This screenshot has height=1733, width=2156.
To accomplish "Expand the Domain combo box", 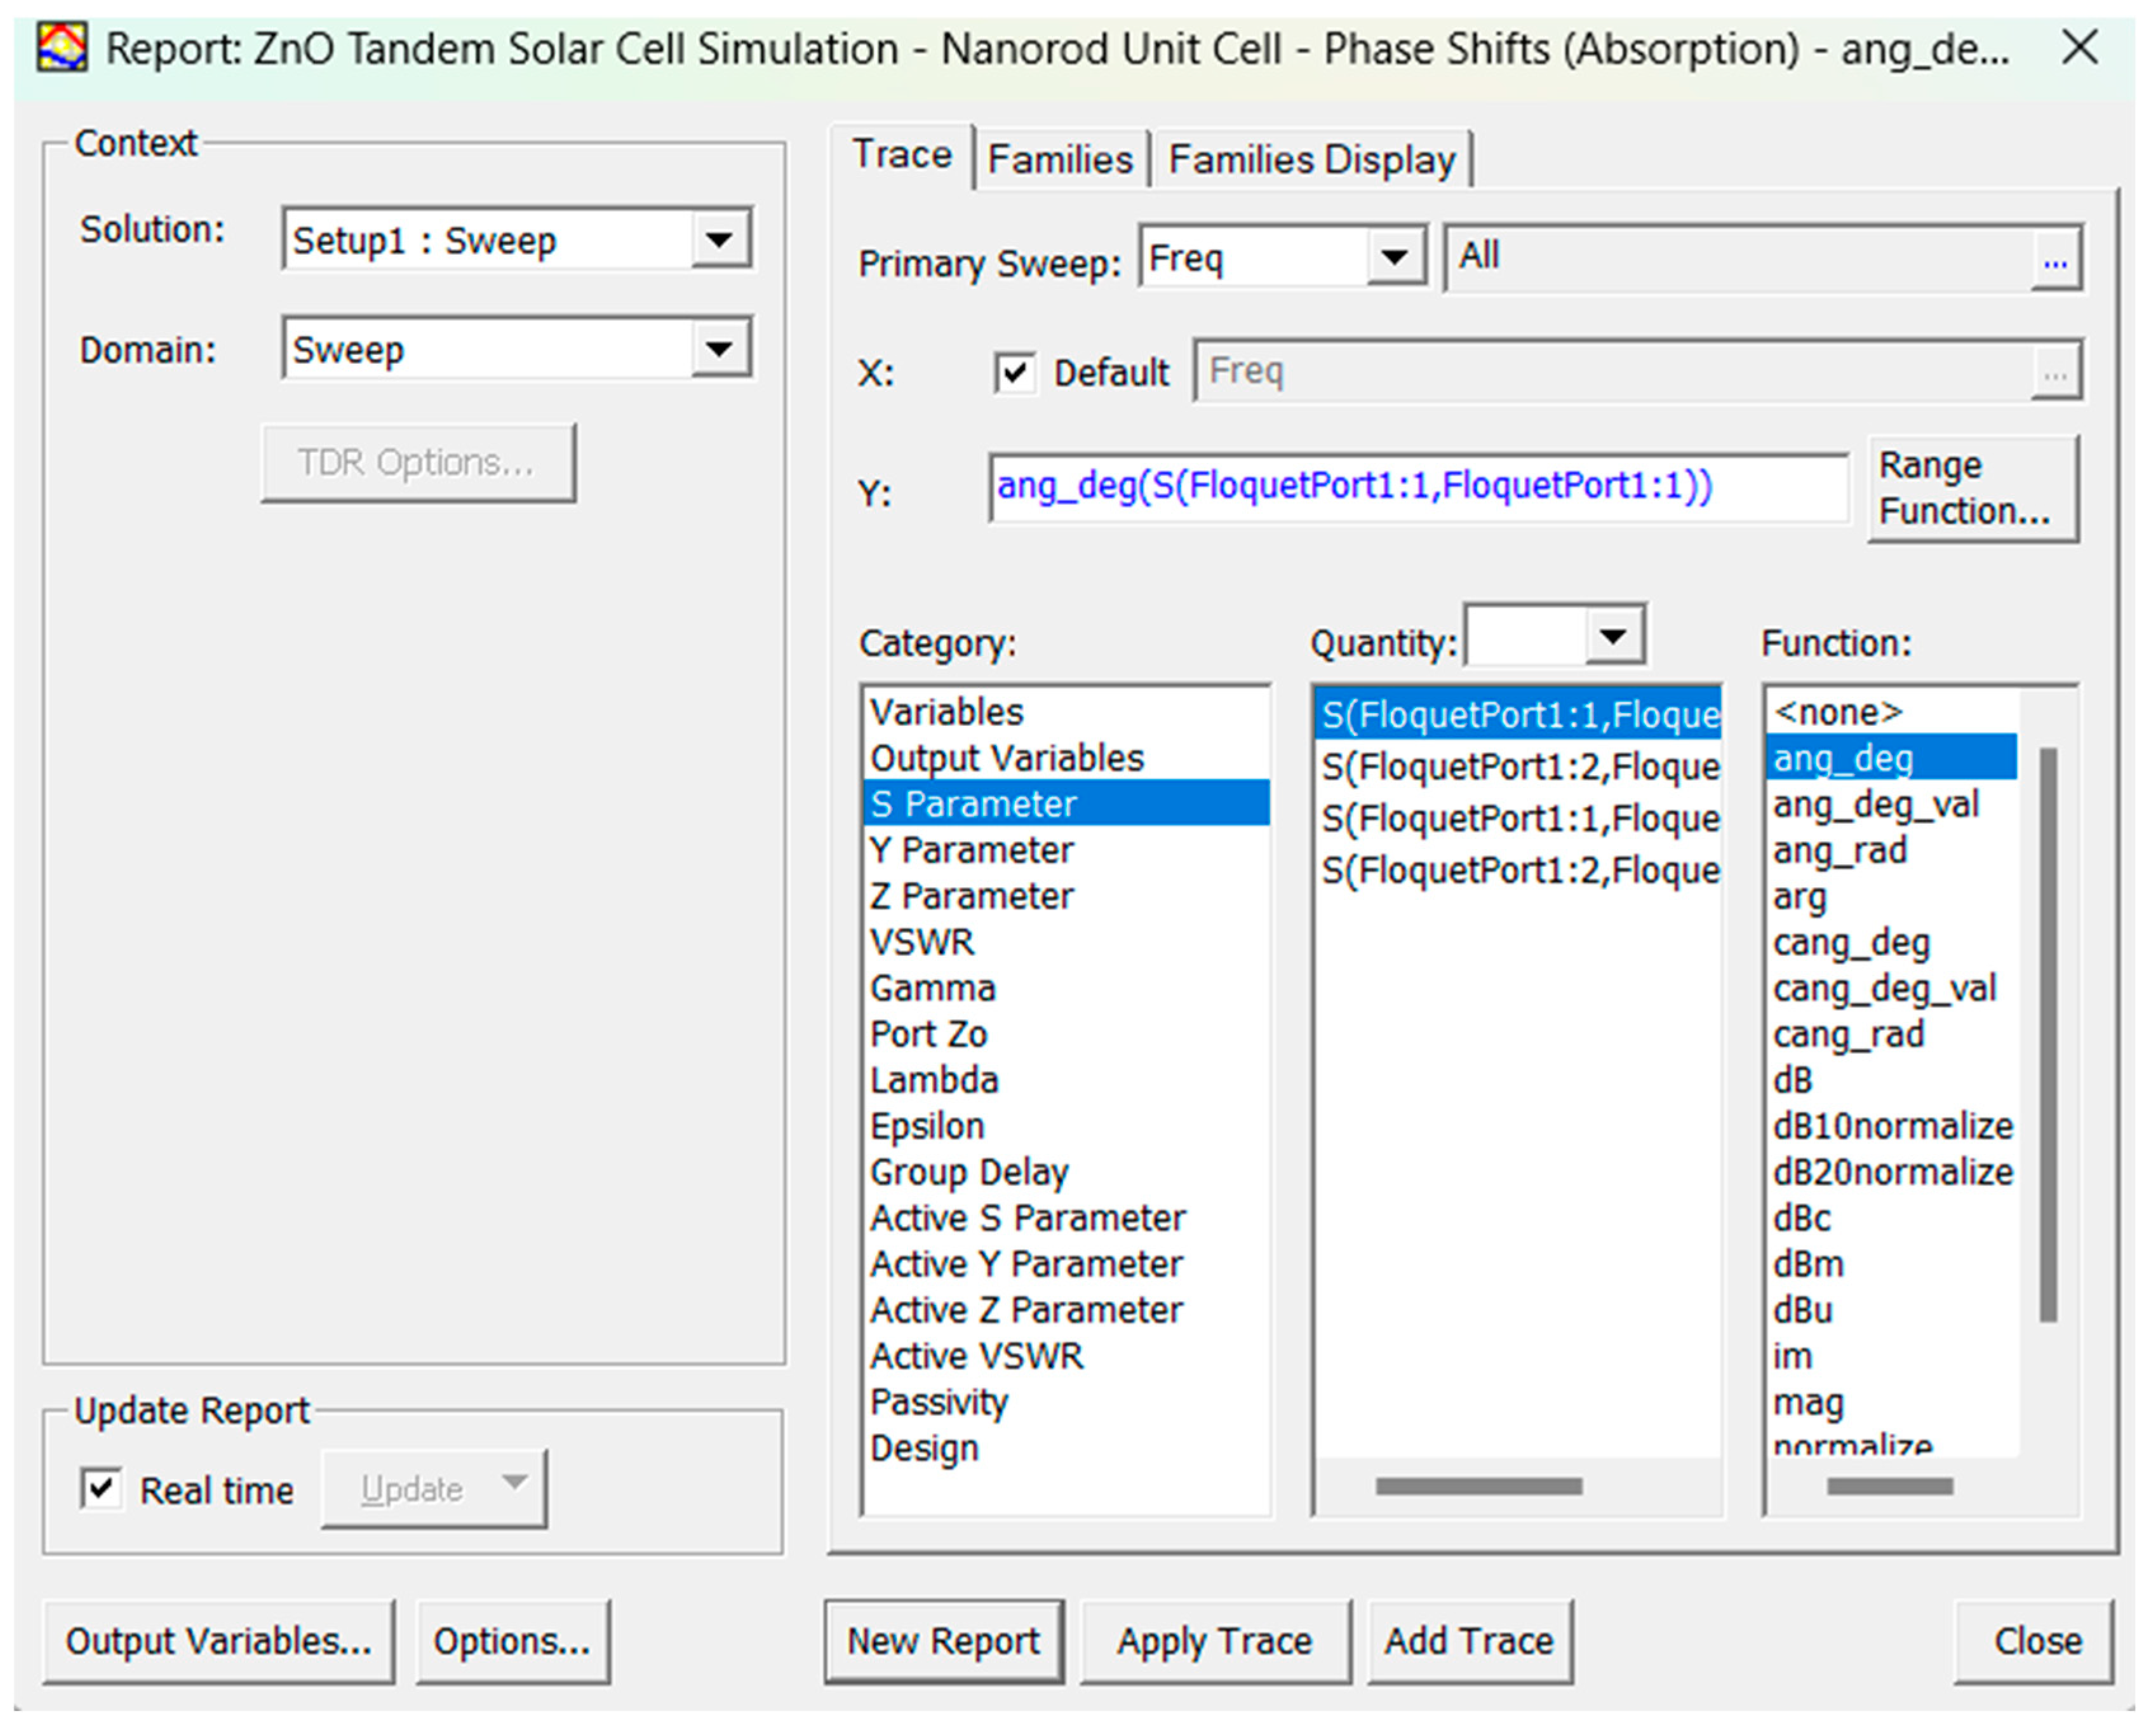I will [x=719, y=349].
